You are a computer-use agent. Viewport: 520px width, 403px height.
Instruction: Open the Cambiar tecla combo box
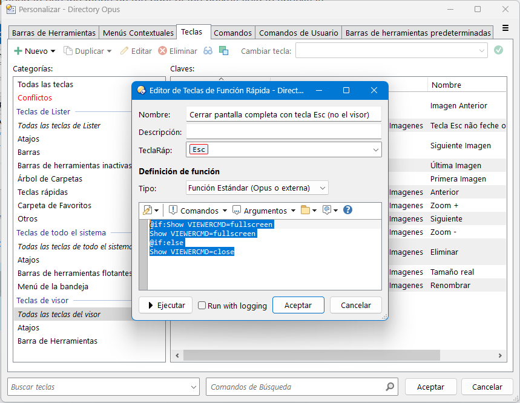tap(391, 51)
